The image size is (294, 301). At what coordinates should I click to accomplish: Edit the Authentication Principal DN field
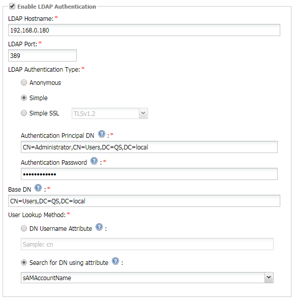(149, 147)
